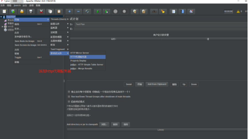This screenshot has width=249, height=139.
Task: Choose Property Display from submenu
Action: (x=88, y=61)
